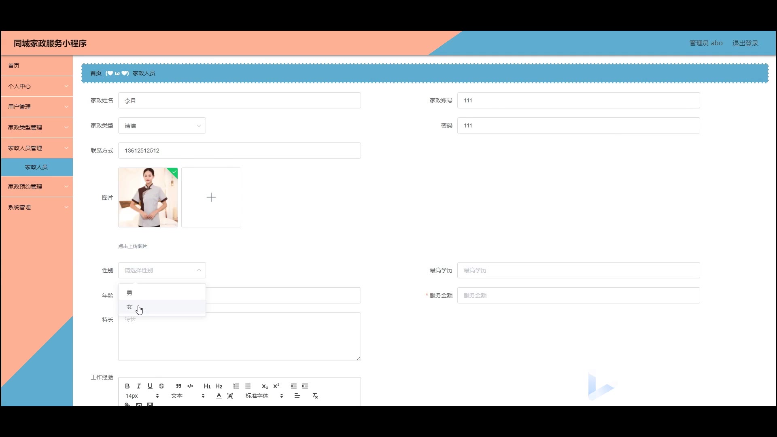
Task: Collapse 家政人员管理 sidebar menu
Action: coord(37,148)
